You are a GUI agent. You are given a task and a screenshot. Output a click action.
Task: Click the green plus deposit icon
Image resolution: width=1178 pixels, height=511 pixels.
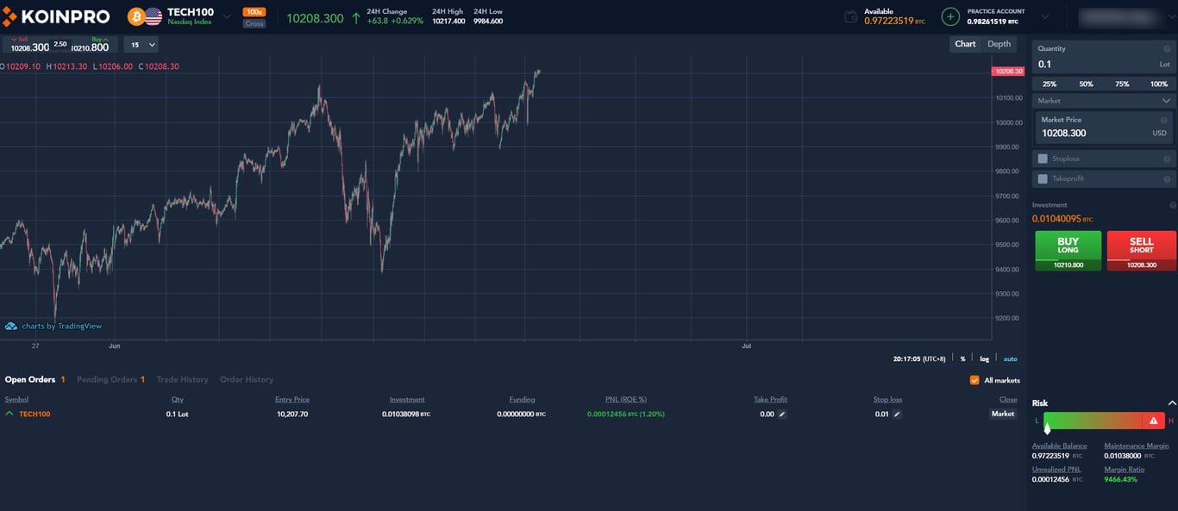click(x=949, y=16)
